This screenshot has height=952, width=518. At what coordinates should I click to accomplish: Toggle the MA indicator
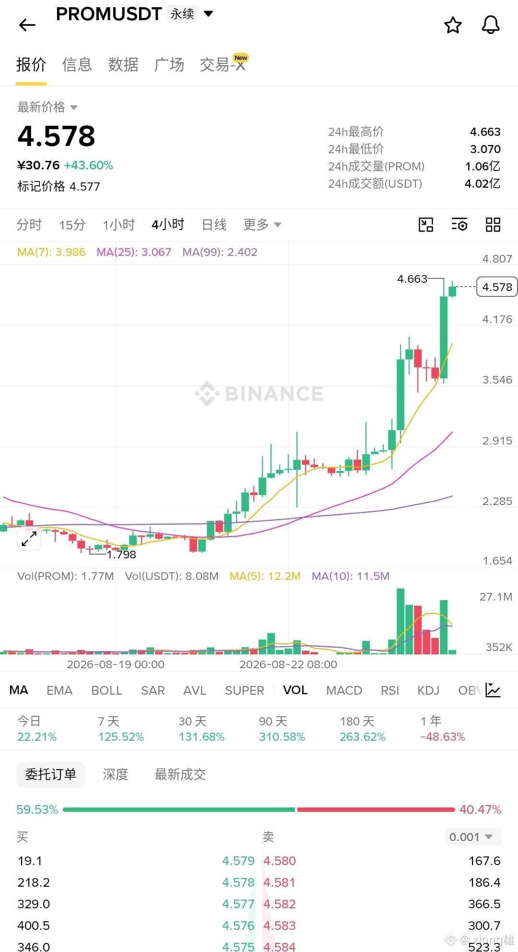pos(19,690)
